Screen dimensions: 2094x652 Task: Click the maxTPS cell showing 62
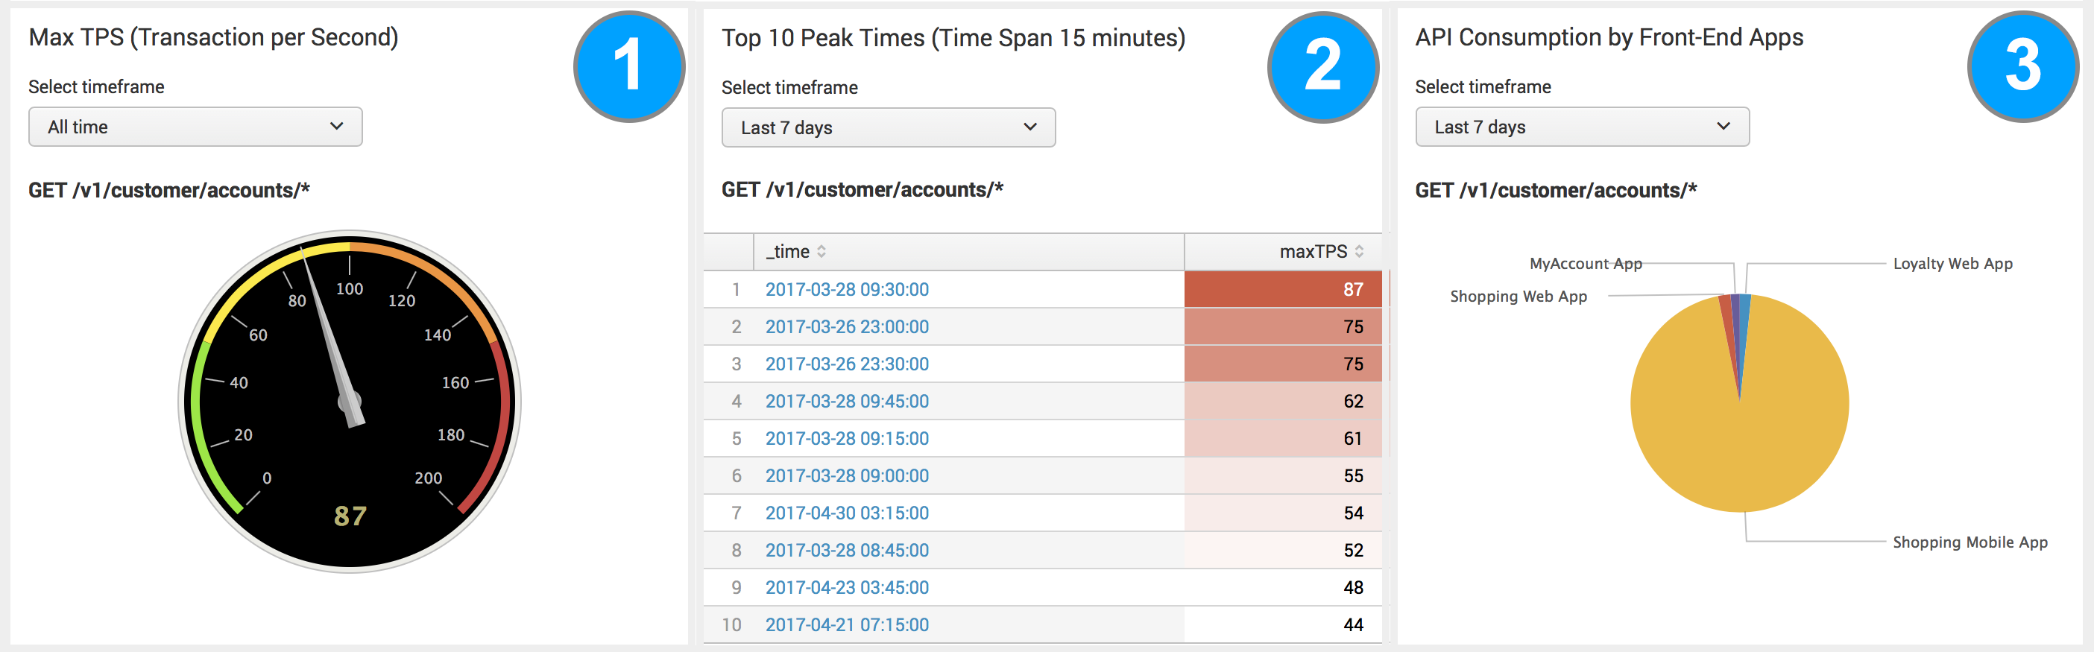pos(1283,402)
